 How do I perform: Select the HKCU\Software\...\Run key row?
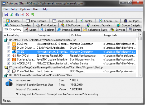point(70,75)
